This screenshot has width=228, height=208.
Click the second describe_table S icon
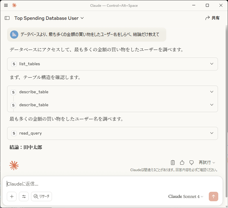point(13,105)
